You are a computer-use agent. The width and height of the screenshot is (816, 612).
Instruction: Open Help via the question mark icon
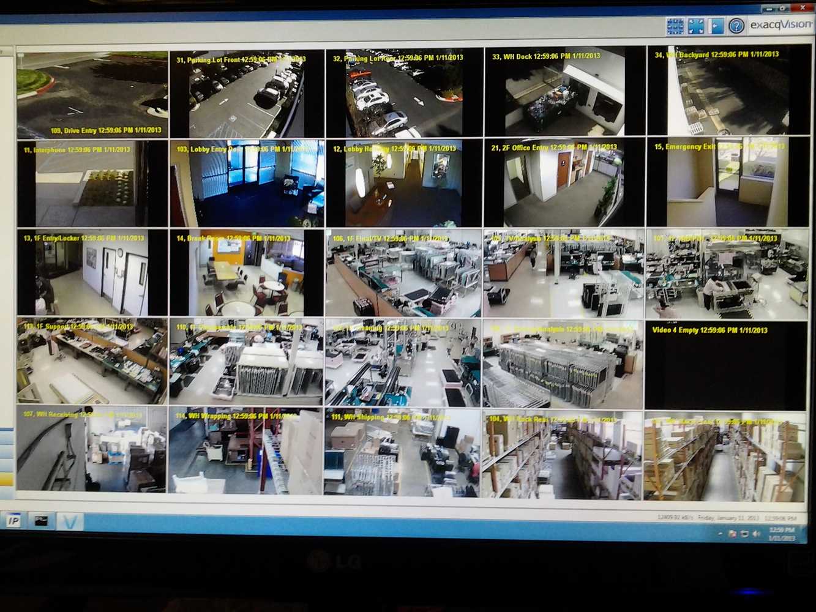tap(734, 26)
